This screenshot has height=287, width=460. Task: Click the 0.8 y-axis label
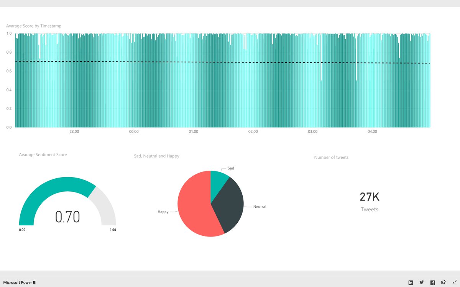[x=9, y=52]
